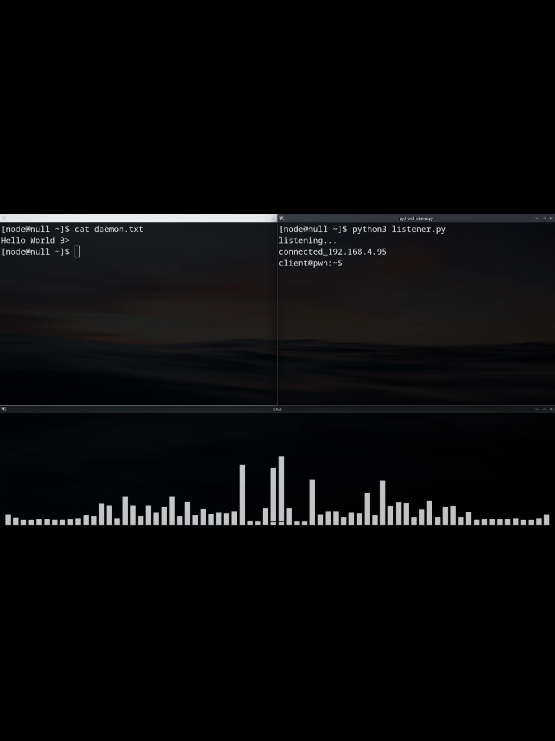Close the cava visualizer window

click(551, 409)
